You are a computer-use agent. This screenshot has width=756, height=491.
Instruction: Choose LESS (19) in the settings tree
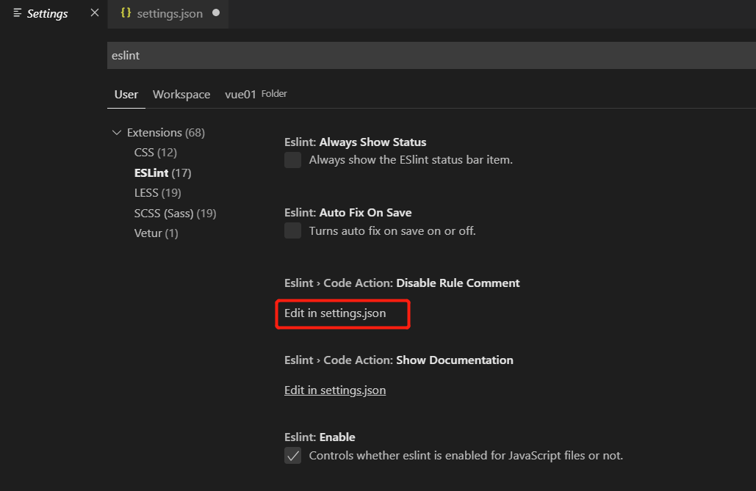pos(157,193)
